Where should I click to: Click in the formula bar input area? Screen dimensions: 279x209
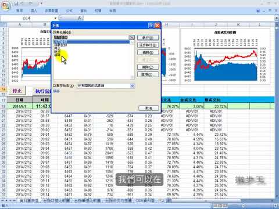click(x=178, y=18)
